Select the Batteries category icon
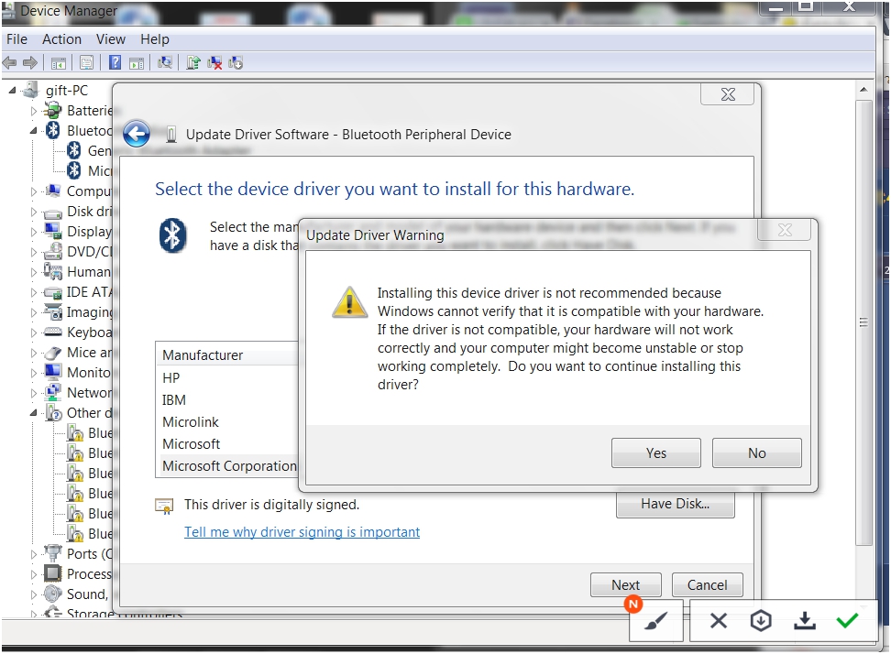 (x=53, y=110)
